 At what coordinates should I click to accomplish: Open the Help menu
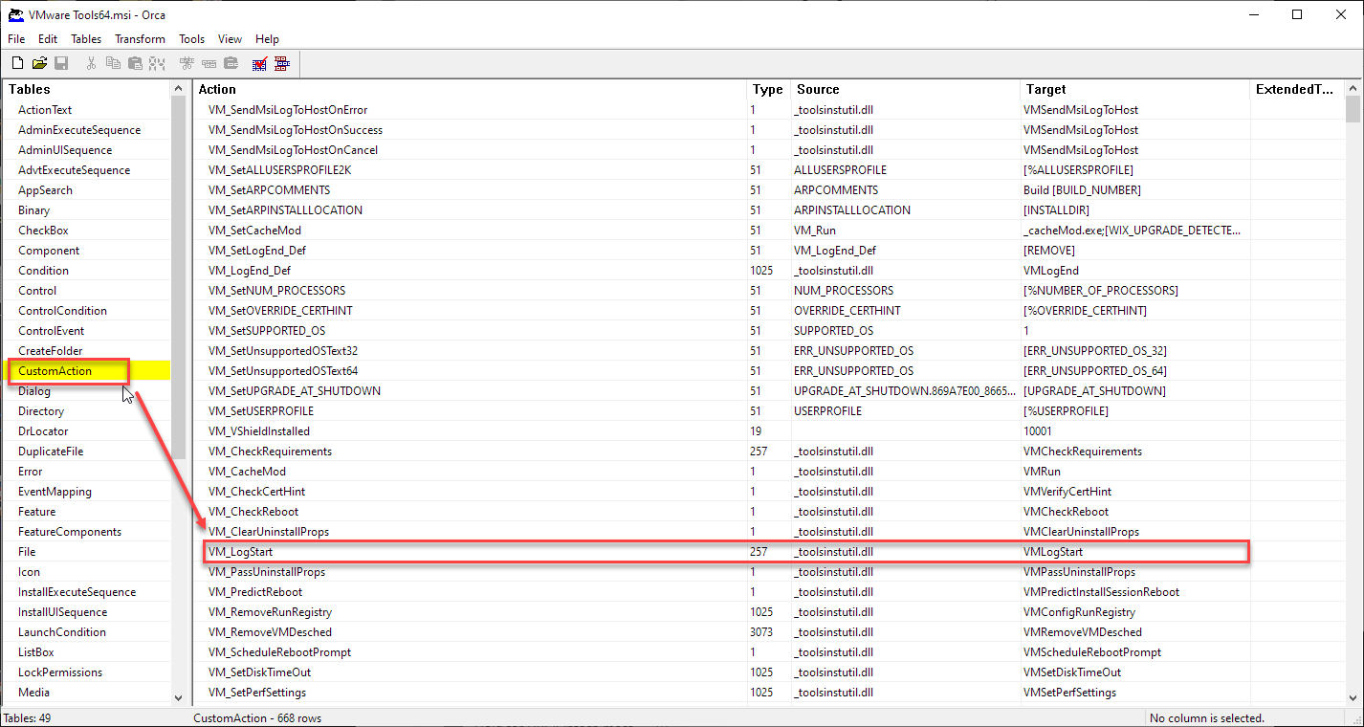(x=267, y=39)
